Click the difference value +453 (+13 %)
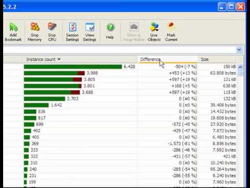 [x=183, y=73]
